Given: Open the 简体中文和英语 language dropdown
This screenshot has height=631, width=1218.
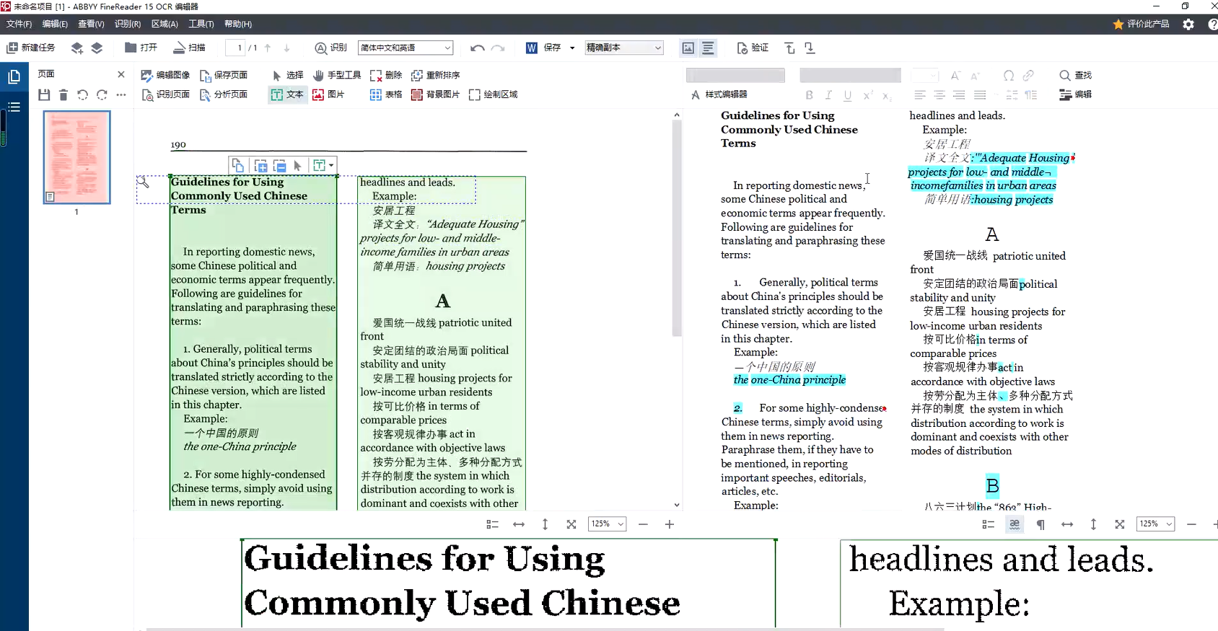Looking at the screenshot, I should tap(406, 48).
